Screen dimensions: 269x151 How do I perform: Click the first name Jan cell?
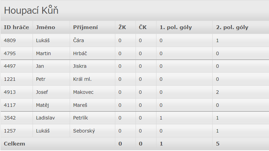tap(40, 66)
